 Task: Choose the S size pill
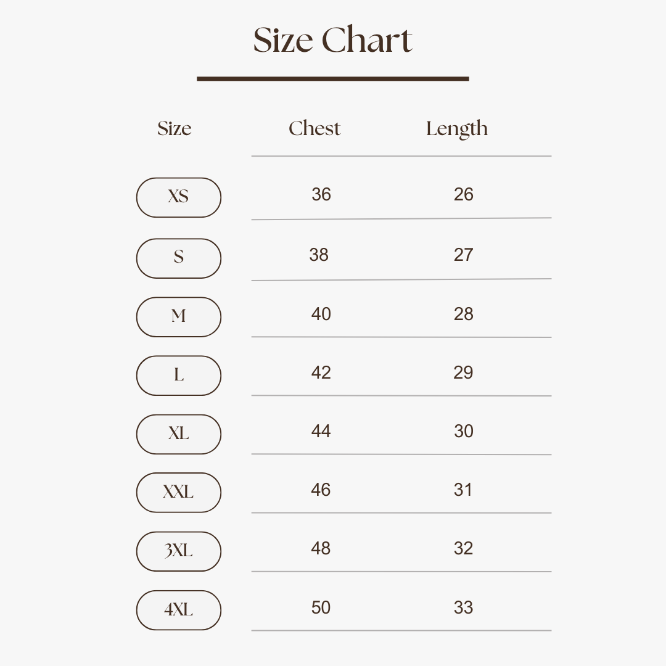[x=178, y=258]
